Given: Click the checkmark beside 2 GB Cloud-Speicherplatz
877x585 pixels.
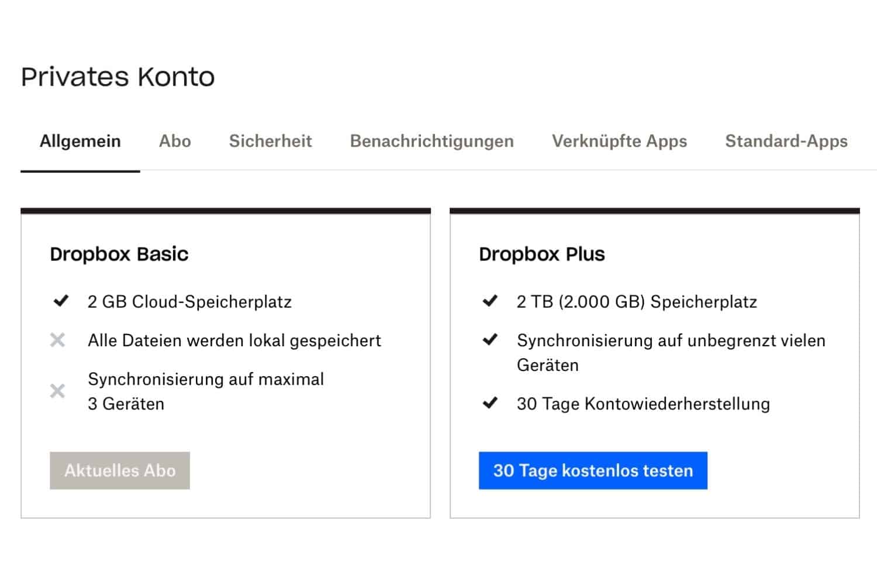Looking at the screenshot, I should coord(61,301).
